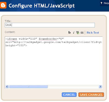This screenshot has width=109, height=102.
Task: Switch editor to Rich Text mode
Action: pos(93,33)
